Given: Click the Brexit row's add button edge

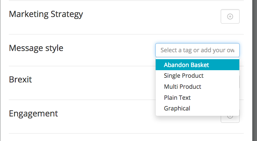Looking at the screenshot, I should [x=240, y=82].
